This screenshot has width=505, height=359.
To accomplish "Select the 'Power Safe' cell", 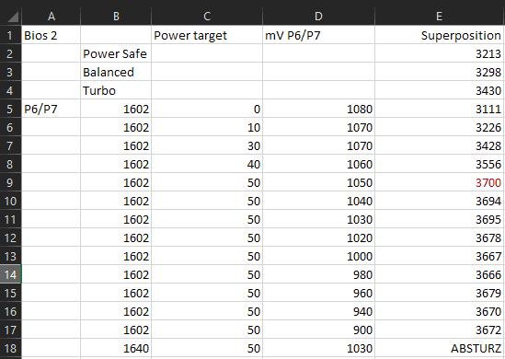I will click(116, 53).
